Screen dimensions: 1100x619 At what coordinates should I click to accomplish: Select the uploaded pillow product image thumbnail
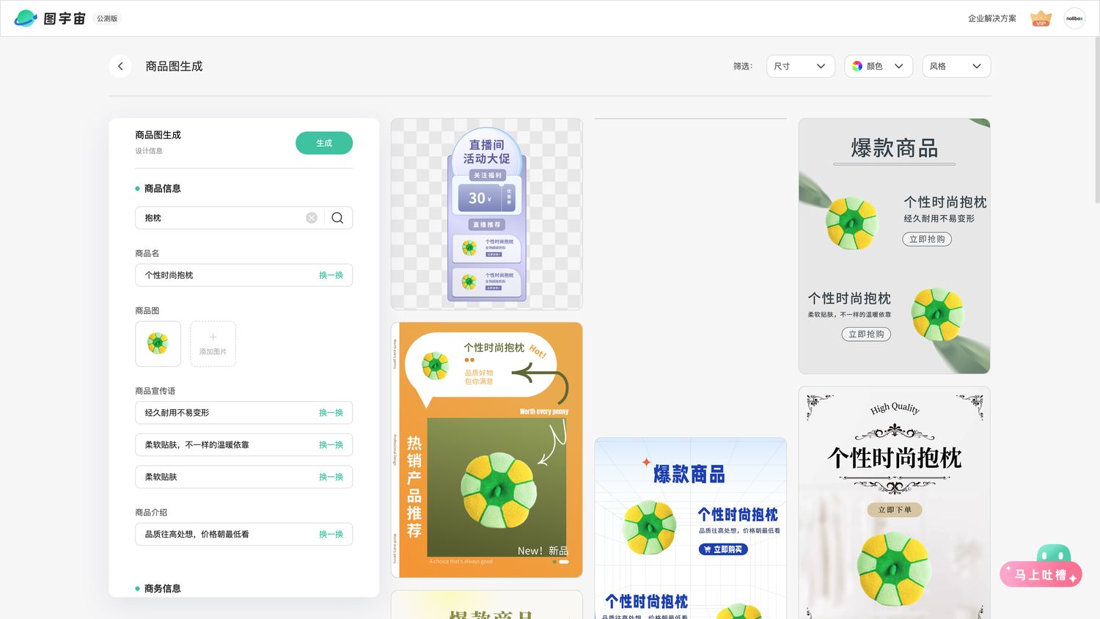(x=158, y=344)
